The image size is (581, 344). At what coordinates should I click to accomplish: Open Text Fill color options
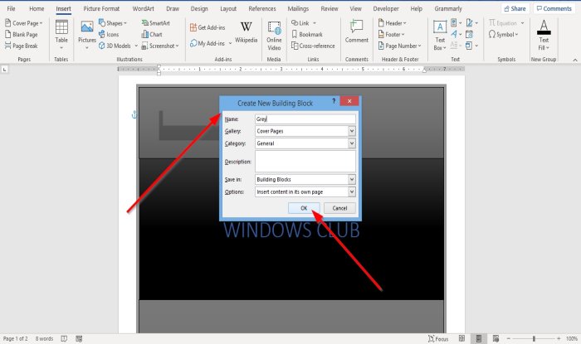[x=544, y=35]
